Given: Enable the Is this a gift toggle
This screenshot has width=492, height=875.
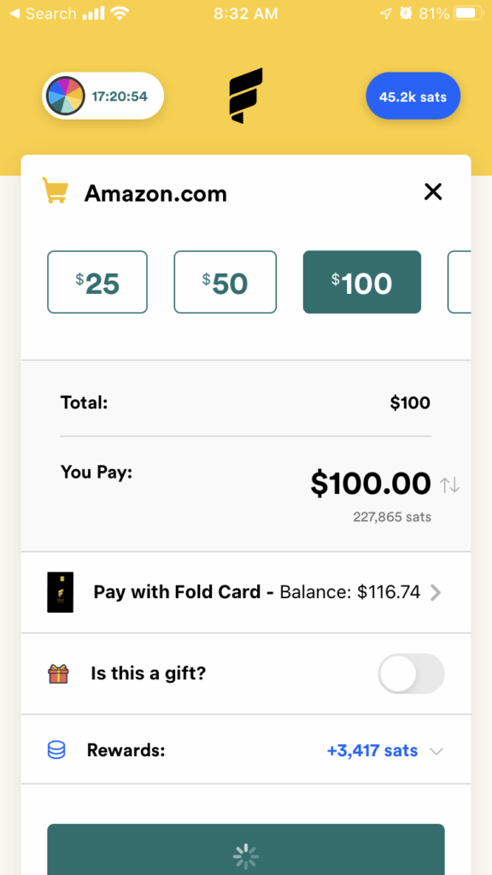Looking at the screenshot, I should pyautogui.click(x=411, y=673).
